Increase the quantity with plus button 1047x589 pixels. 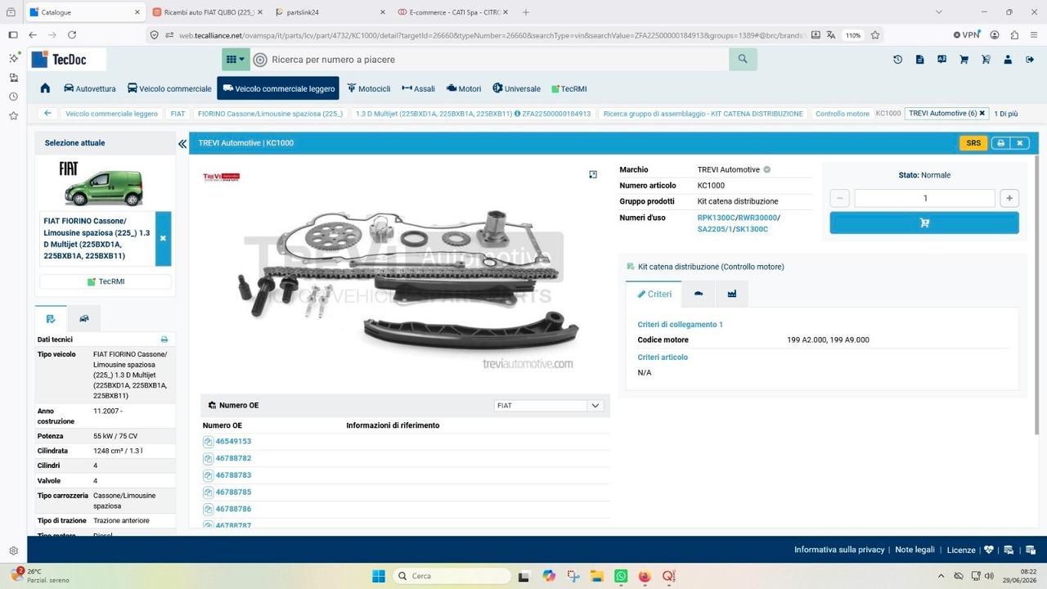pos(1009,198)
